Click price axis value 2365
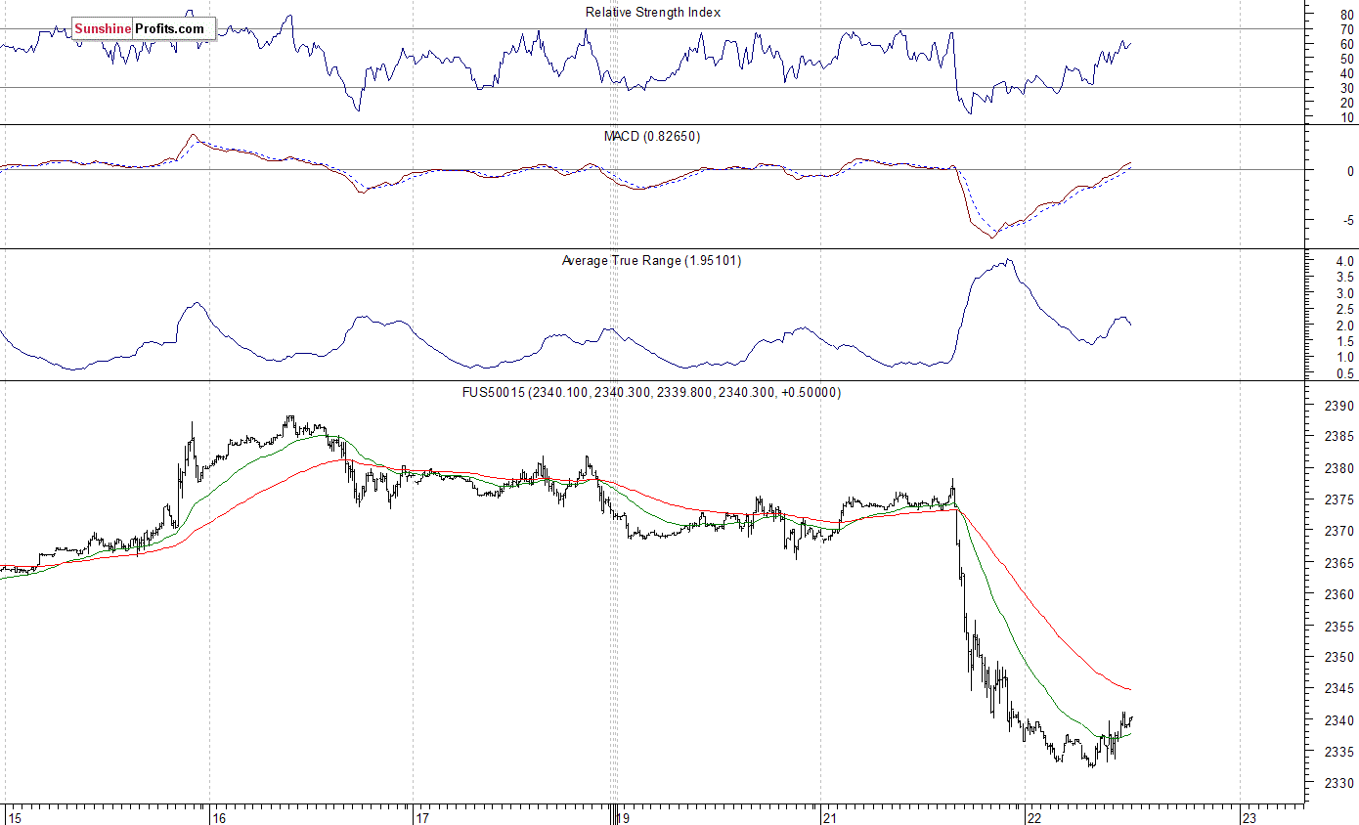 [1338, 563]
